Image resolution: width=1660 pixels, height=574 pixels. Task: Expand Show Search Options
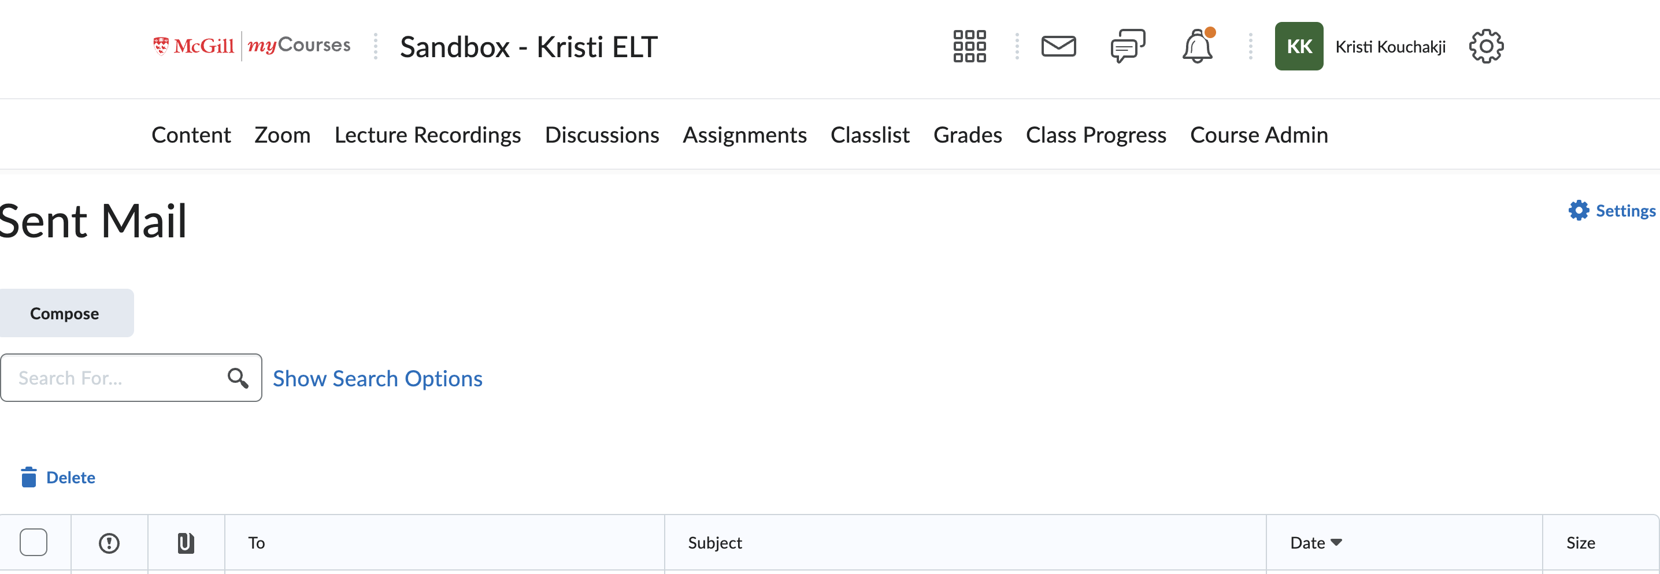point(377,378)
